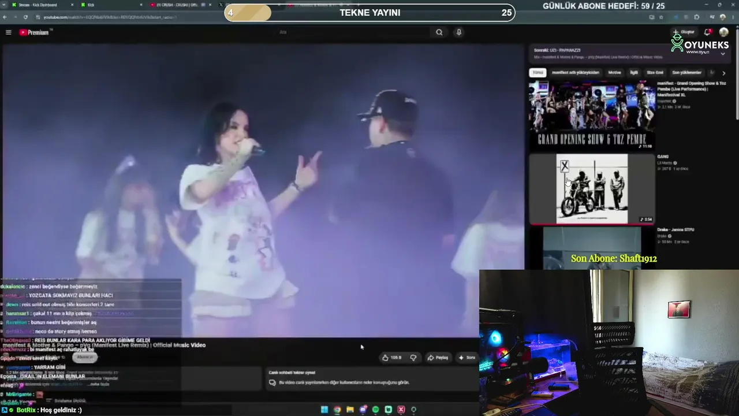Switch to the Kick browser tab
The width and height of the screenshot is (739, 416).
(110, 5)
